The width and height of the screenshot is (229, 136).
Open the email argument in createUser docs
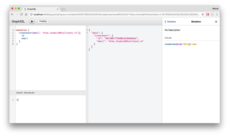tap(179, 44)
